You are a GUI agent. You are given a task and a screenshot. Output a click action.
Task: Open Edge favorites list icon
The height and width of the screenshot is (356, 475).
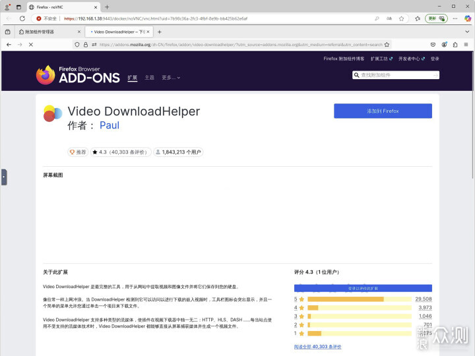[x=418, y=18]
